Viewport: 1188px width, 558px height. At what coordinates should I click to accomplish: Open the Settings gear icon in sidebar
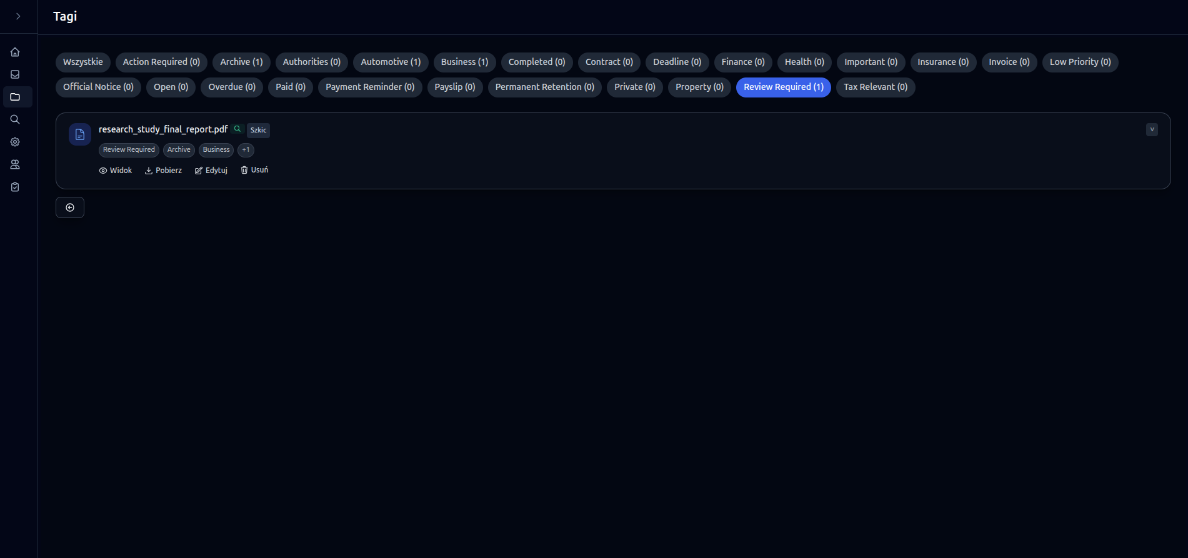[x=15, y=142]
